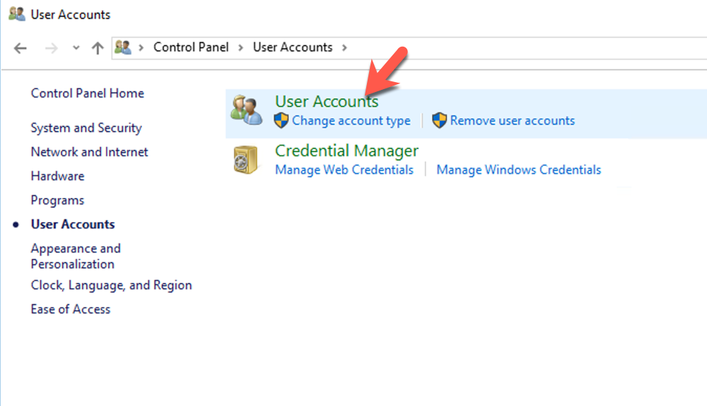The image size is (707, 406).
Task: Open the green User Accounts heading
Action: coord(327,102)
